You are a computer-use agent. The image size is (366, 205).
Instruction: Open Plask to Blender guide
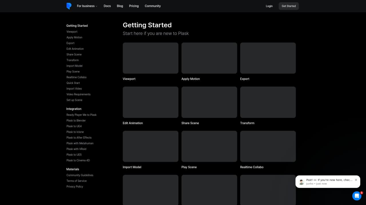pyautogui.click(x=76, y=120)
